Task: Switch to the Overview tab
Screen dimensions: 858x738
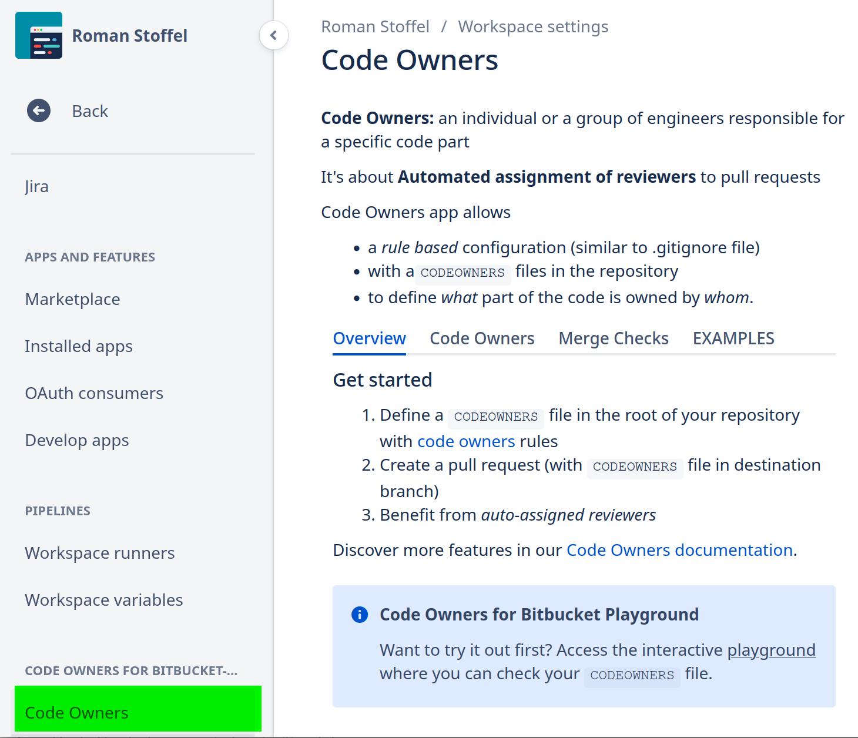Action: point(369,338)
